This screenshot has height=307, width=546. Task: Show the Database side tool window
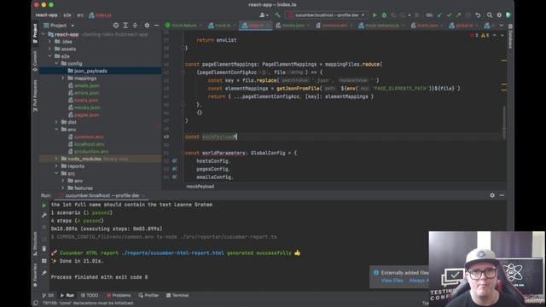510,37
